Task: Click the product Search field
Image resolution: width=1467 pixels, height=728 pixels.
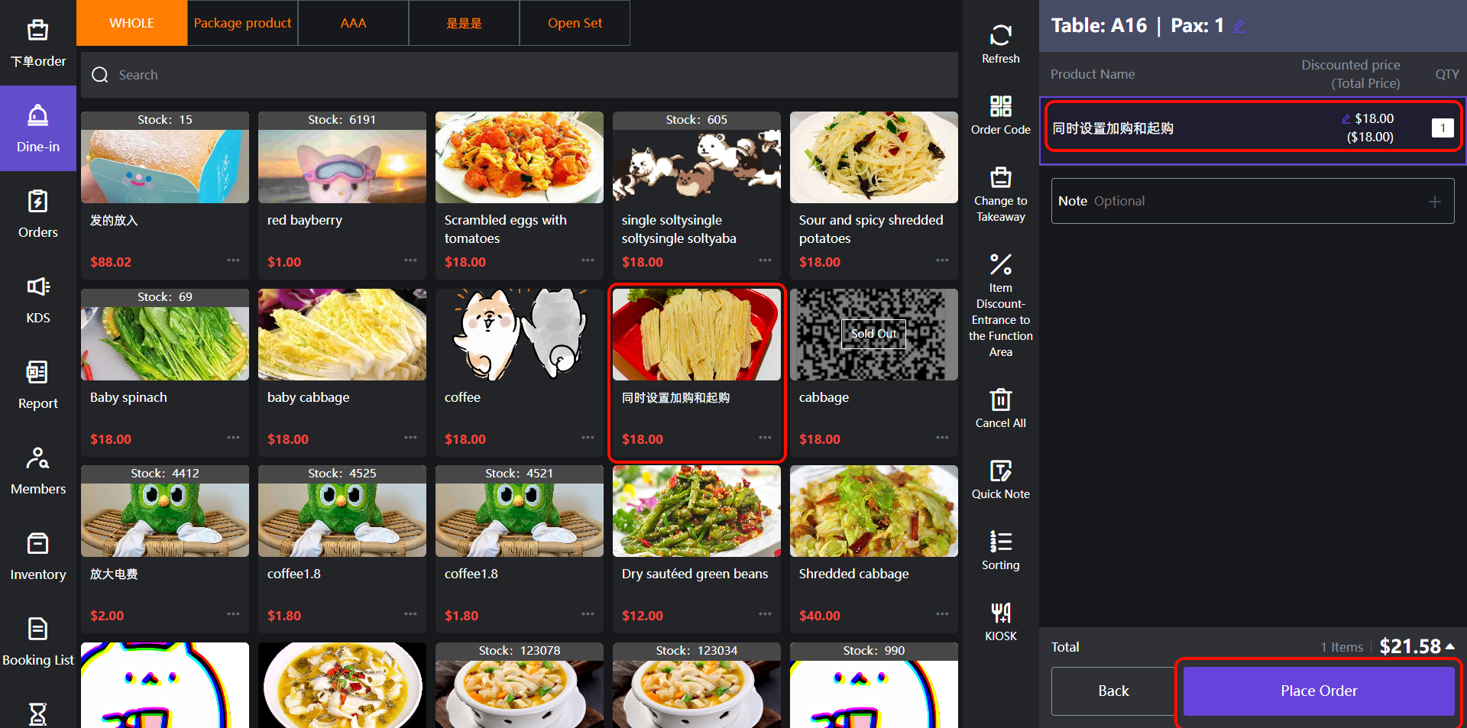Action: click(520, 75)
